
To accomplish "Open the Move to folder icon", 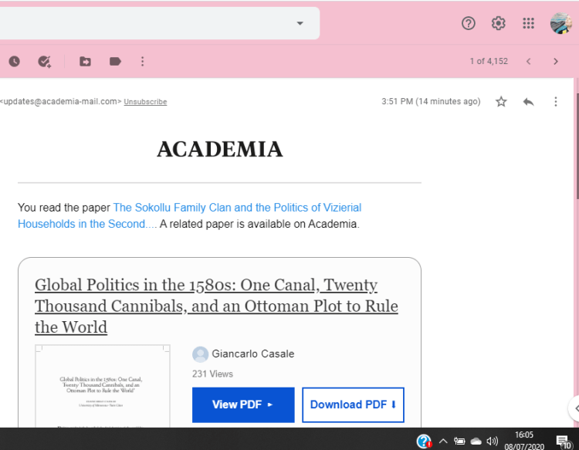I will tap(85, 62).
